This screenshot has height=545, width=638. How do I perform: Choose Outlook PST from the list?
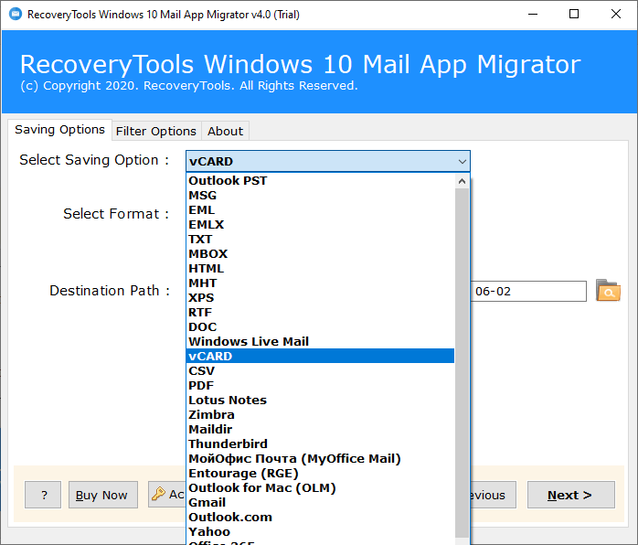coord(320,180)
